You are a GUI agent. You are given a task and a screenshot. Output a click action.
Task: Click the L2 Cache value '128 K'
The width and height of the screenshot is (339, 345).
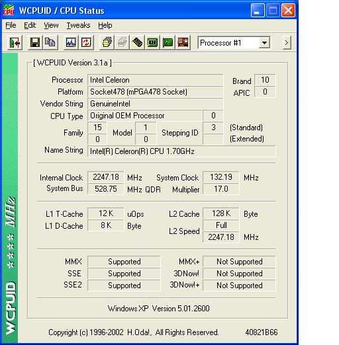[x=220, y=213]
